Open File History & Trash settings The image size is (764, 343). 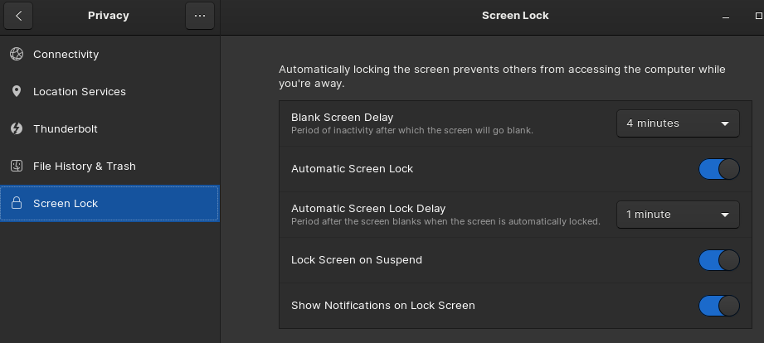(x=109, y=166)
